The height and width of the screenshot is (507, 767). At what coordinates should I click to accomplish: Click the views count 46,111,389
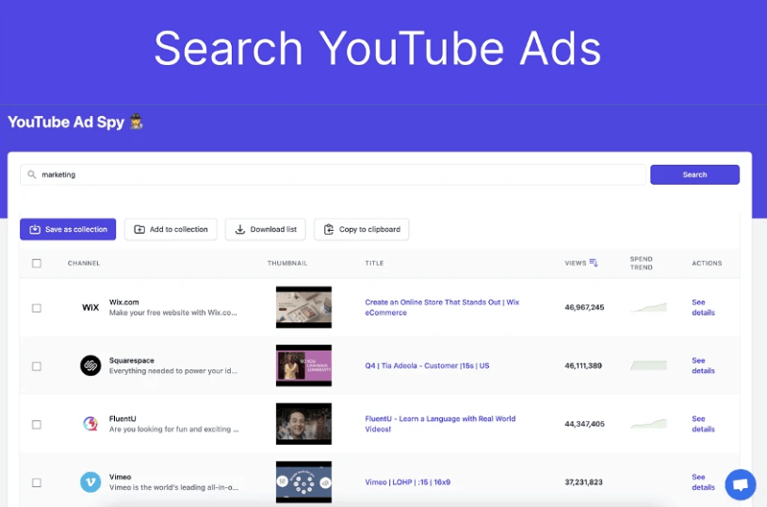[583, 366]
